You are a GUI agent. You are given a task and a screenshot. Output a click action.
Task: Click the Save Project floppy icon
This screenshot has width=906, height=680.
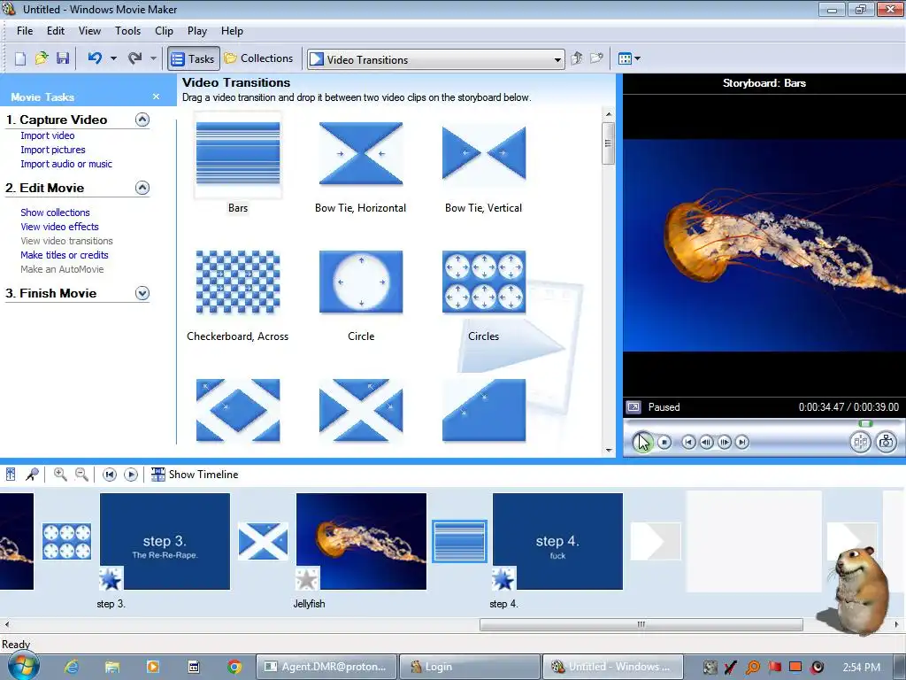click(63, 58)
